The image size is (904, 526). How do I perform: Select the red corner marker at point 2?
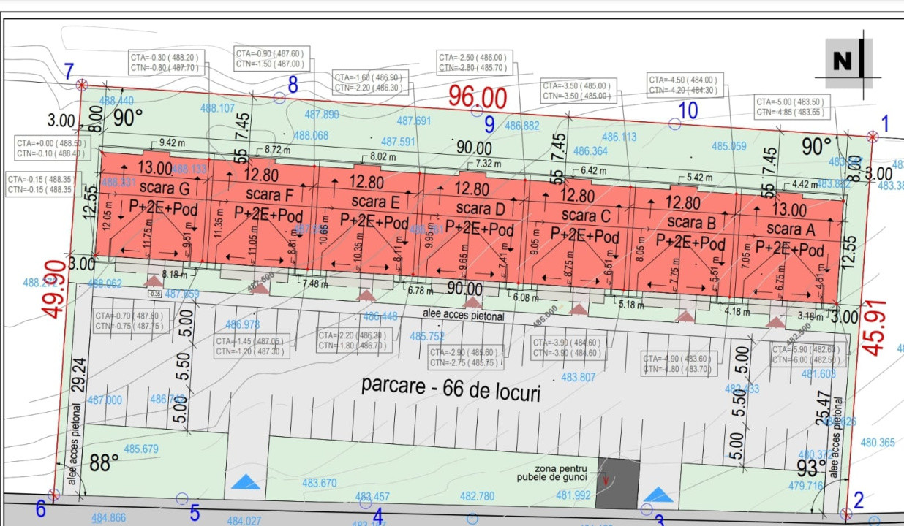click(x=845, y=514)
